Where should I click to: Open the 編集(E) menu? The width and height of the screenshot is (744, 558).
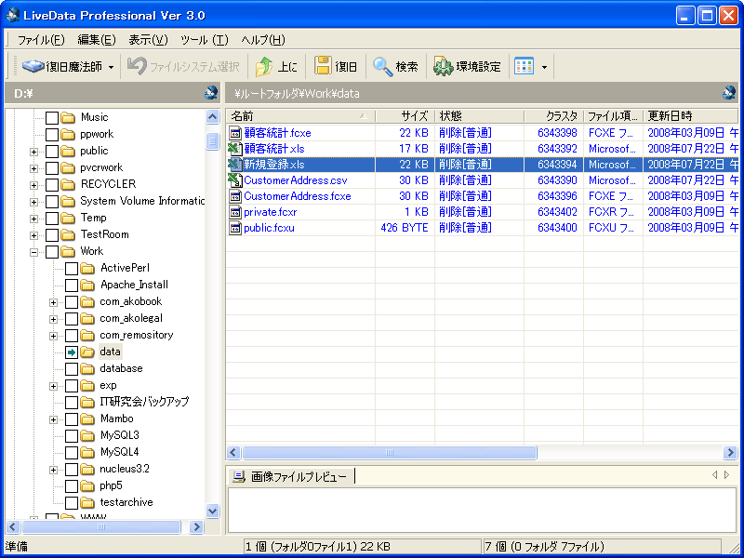(x=97, y=40)
